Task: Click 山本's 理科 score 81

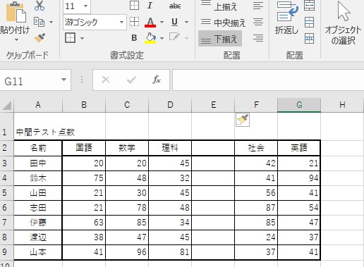Action: click(170, 252)
